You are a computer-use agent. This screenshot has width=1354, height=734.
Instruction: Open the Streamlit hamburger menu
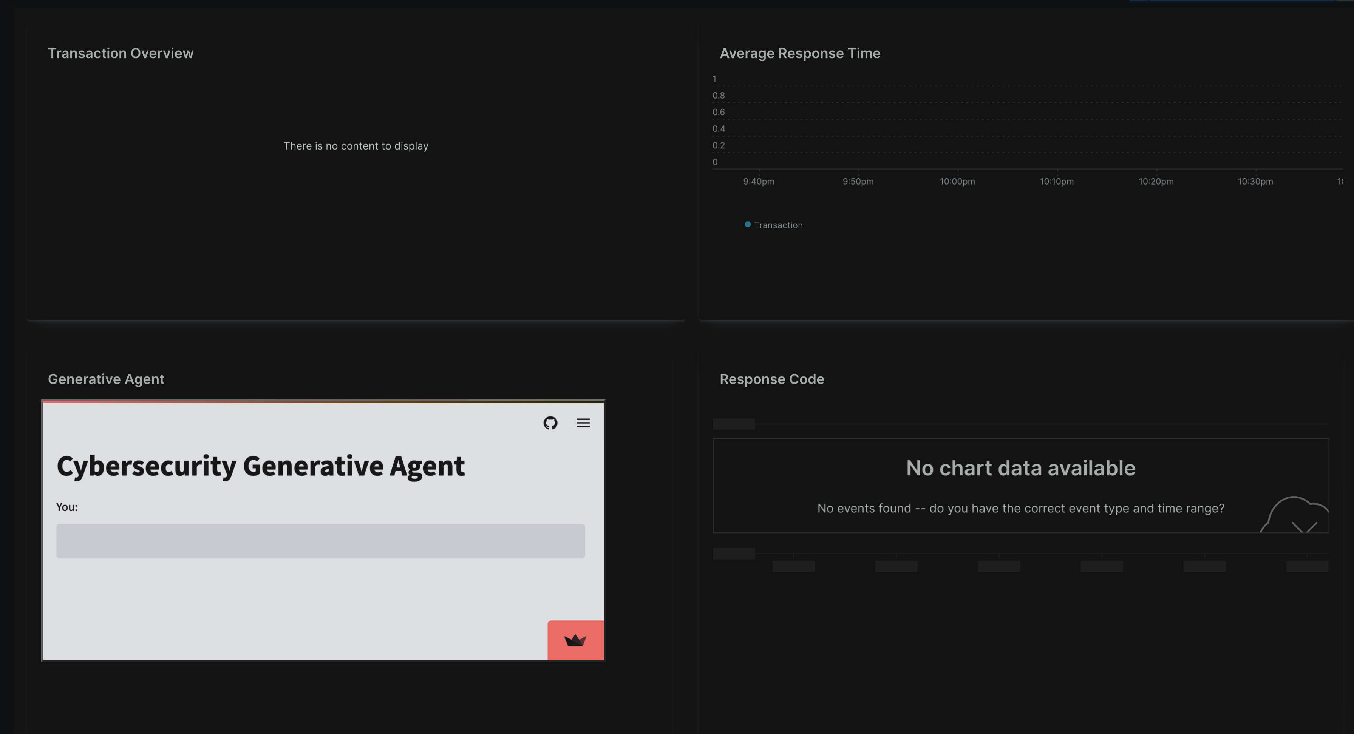(x=583, y=423)
